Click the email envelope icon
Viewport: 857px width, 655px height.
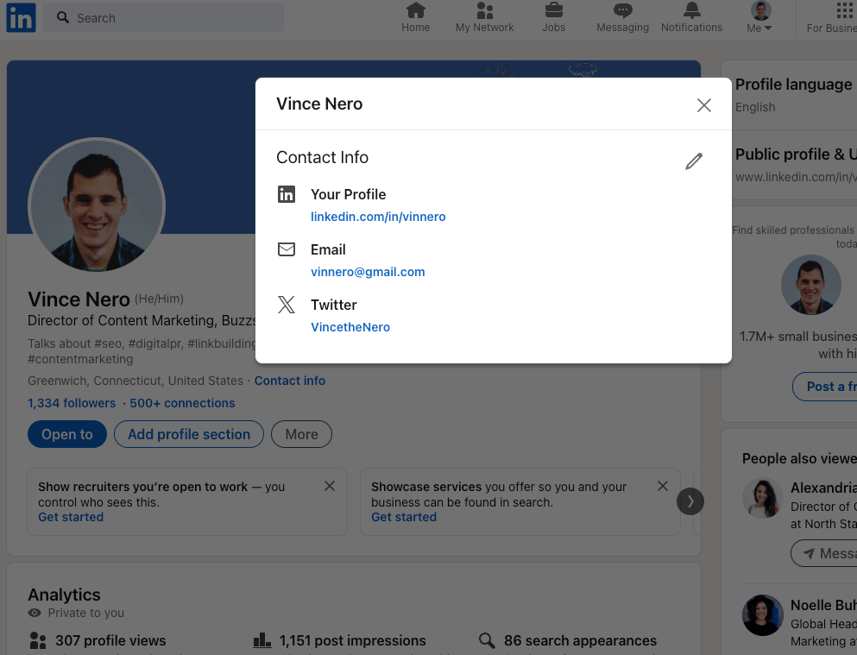(x=286, y=249)
